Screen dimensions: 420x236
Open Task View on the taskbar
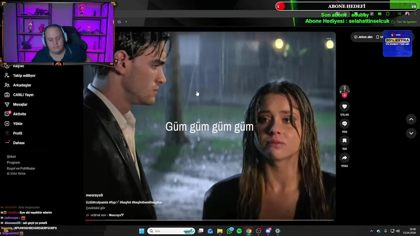click(x=201, y=231)
